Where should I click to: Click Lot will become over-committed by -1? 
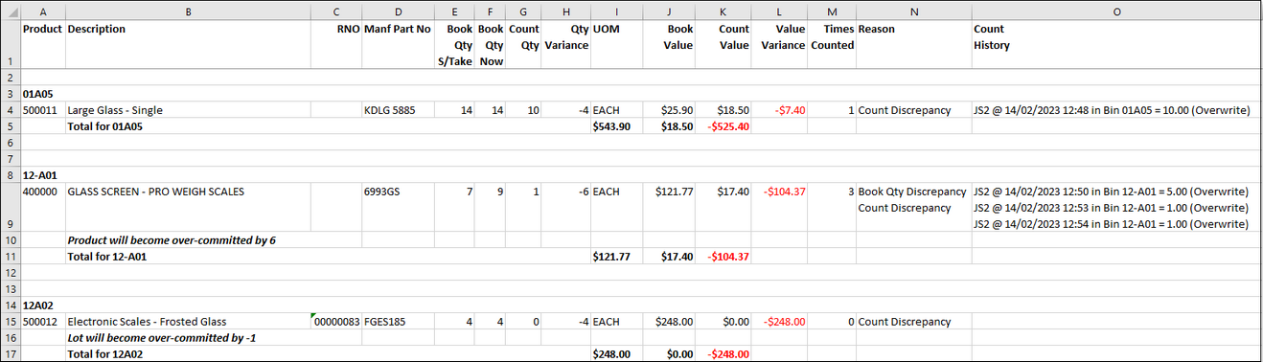tap(188, 338)
